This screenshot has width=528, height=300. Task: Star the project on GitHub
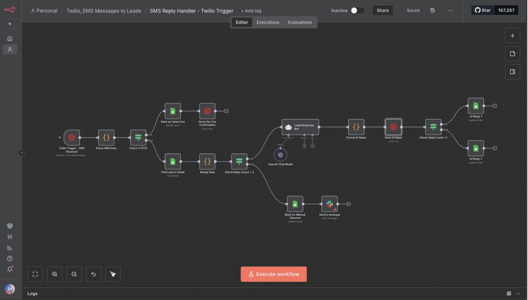[482, 10]
